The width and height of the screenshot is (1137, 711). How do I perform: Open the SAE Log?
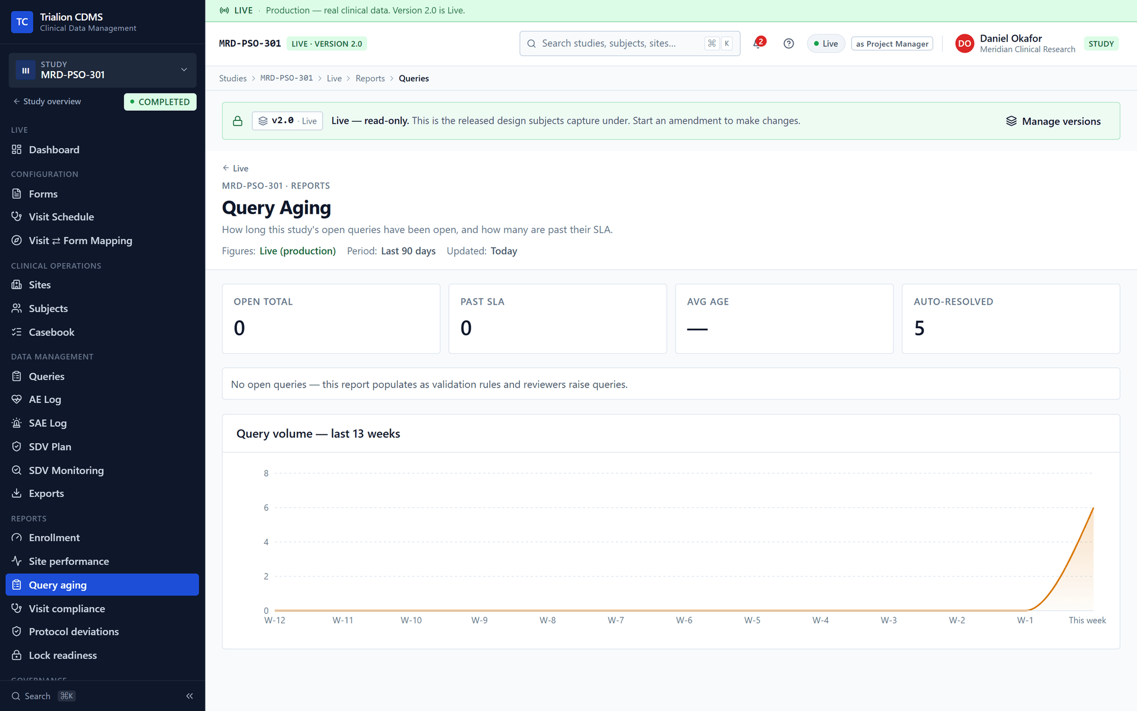click(102, 423)
